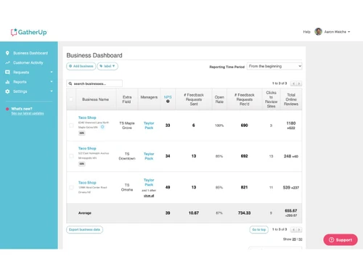Click Total Online Reviews column header
This screenshot has height=272, width=363.
pos(291,99)
